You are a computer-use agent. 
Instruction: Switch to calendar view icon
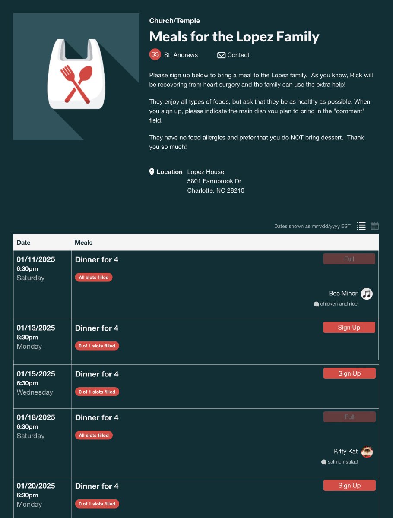pos(375,226)
